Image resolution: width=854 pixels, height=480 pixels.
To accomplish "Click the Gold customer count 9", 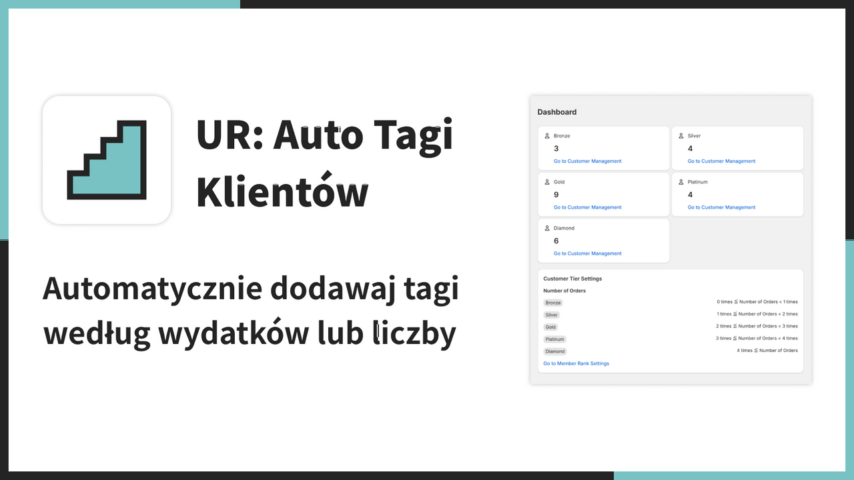I will tap(556, 195).
